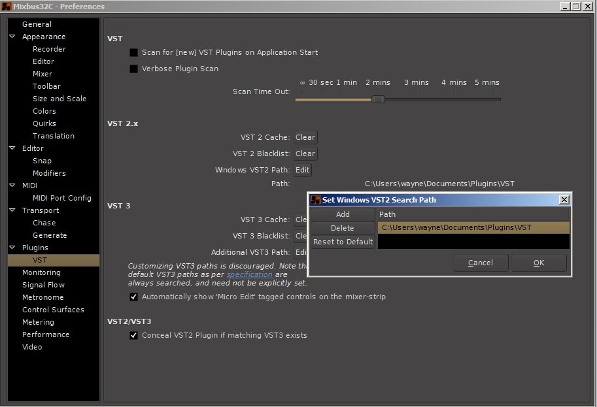Screen dimensions: 597x407
Task: Collapse the Editor tree section
Action: 12,148
